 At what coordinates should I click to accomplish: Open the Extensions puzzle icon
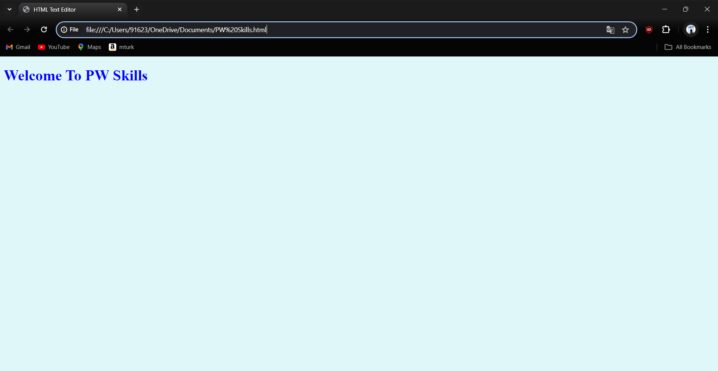tap(666, 30)
